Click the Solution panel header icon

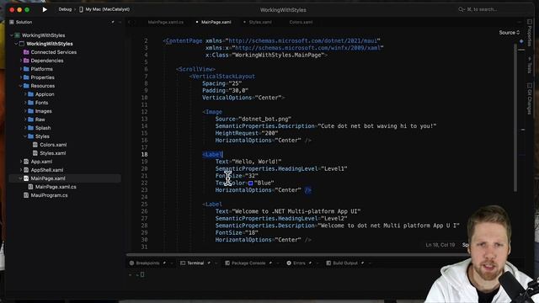[12, 22]
